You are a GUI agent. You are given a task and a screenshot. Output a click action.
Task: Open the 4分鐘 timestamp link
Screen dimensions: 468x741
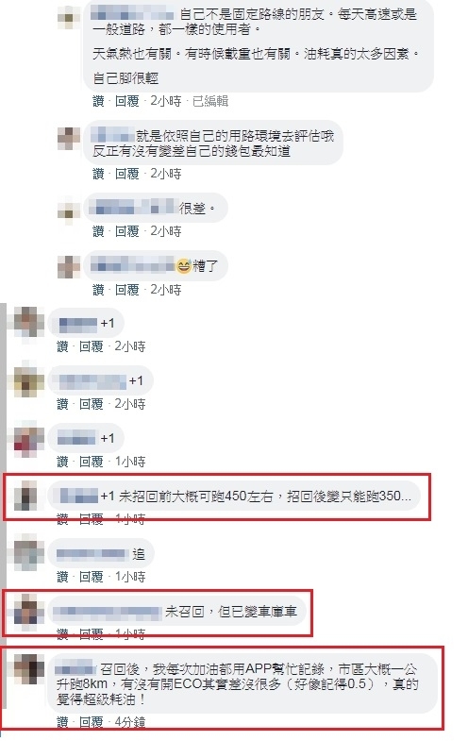130,722
